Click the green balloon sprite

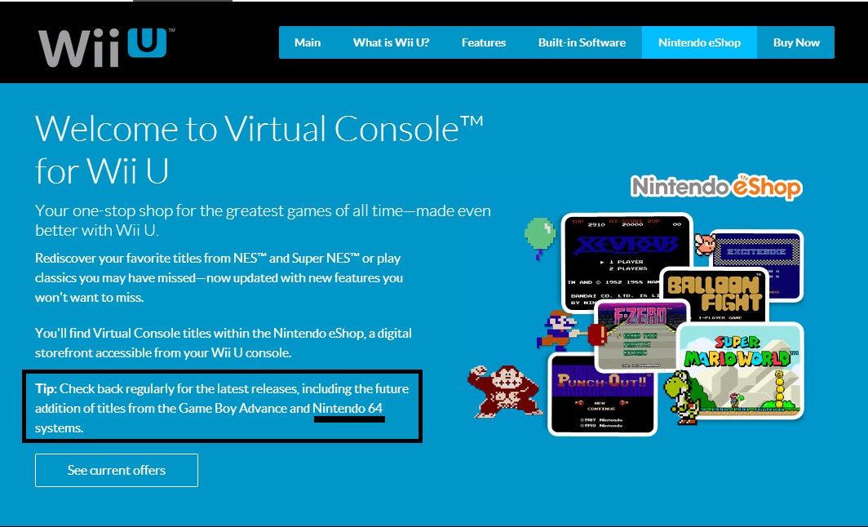(x=539, y=237)
